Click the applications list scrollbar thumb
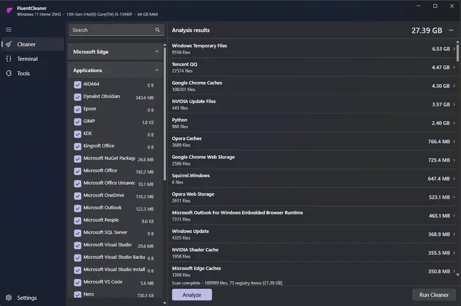461x306 pixels. [165, 113]
